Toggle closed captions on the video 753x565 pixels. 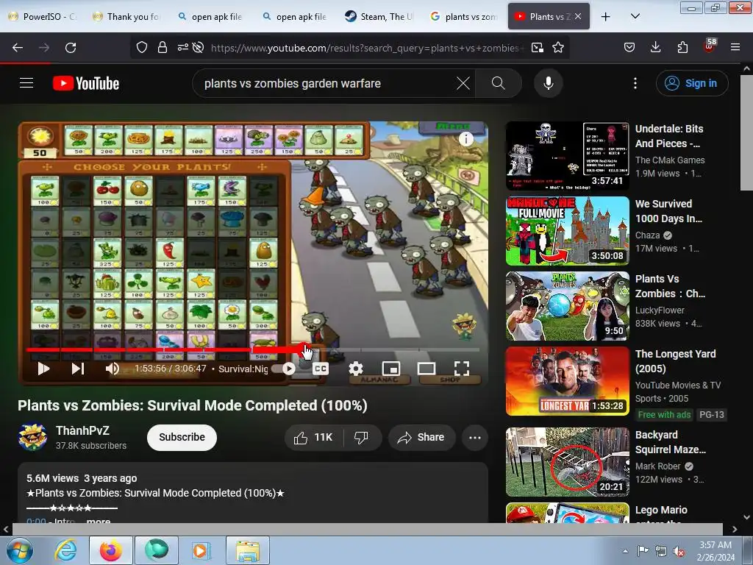coord(321,369)
